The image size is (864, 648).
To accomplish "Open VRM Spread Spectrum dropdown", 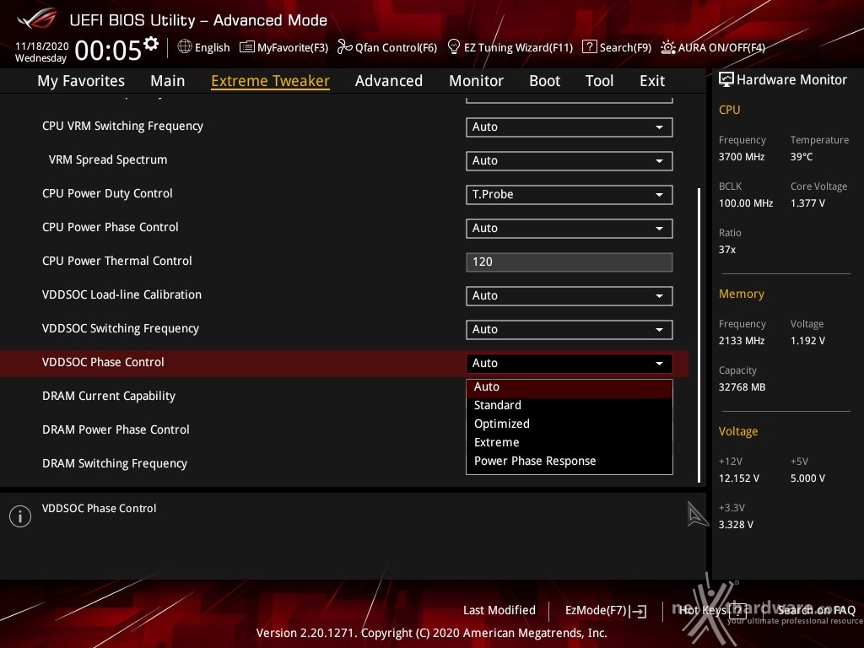I will (570, 160).
